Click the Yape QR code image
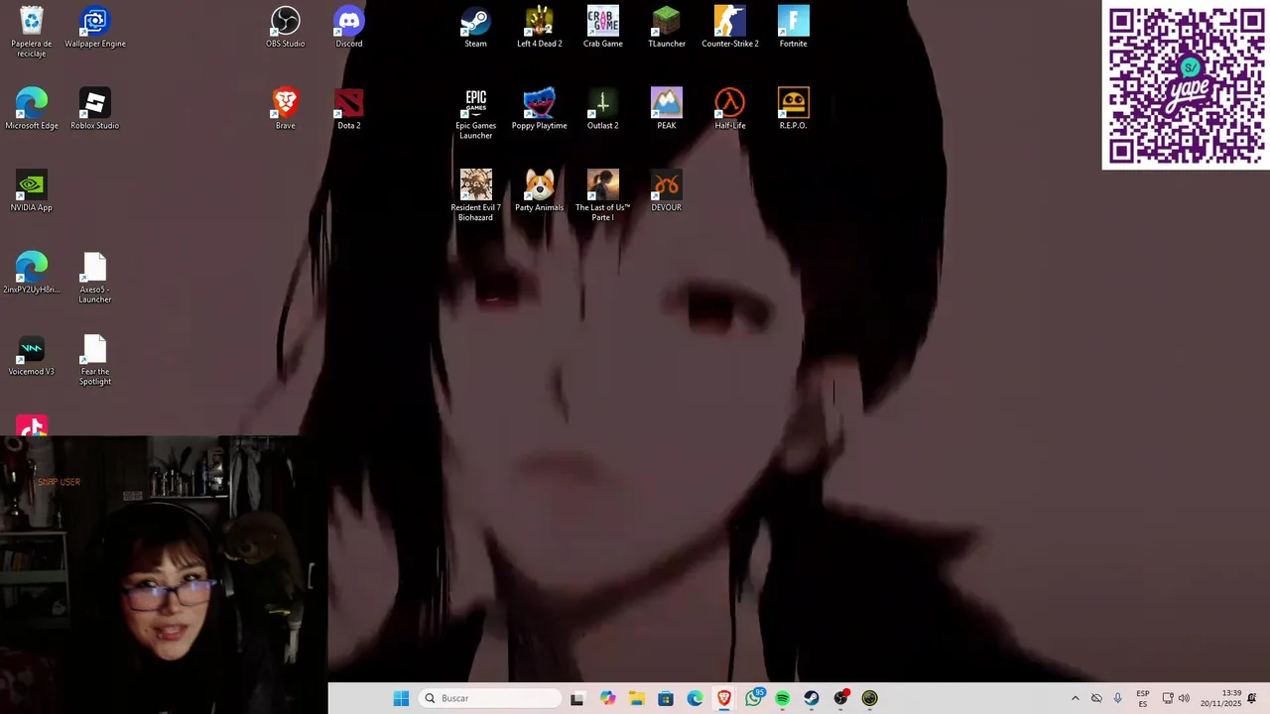1270x714 pixels. tap(1186, 85)
